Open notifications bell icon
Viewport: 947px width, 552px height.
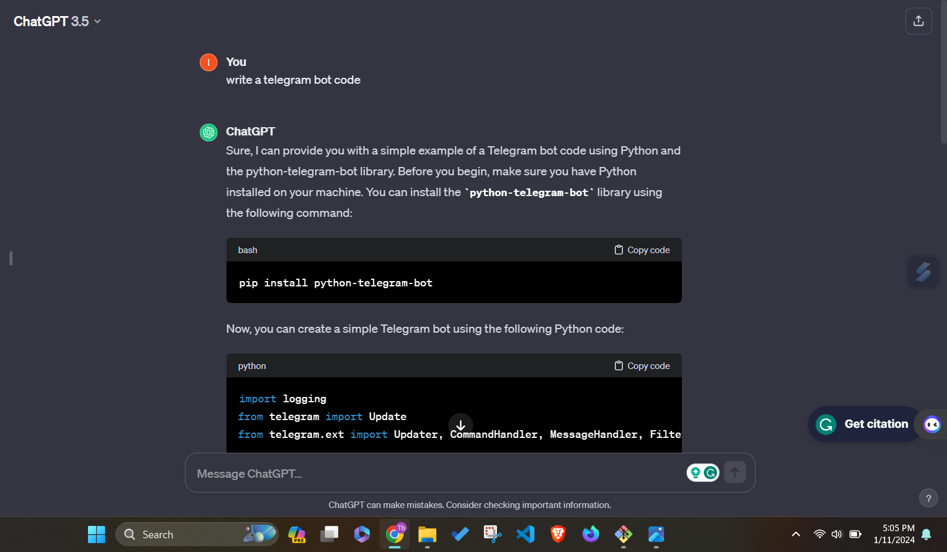(926, 534)
